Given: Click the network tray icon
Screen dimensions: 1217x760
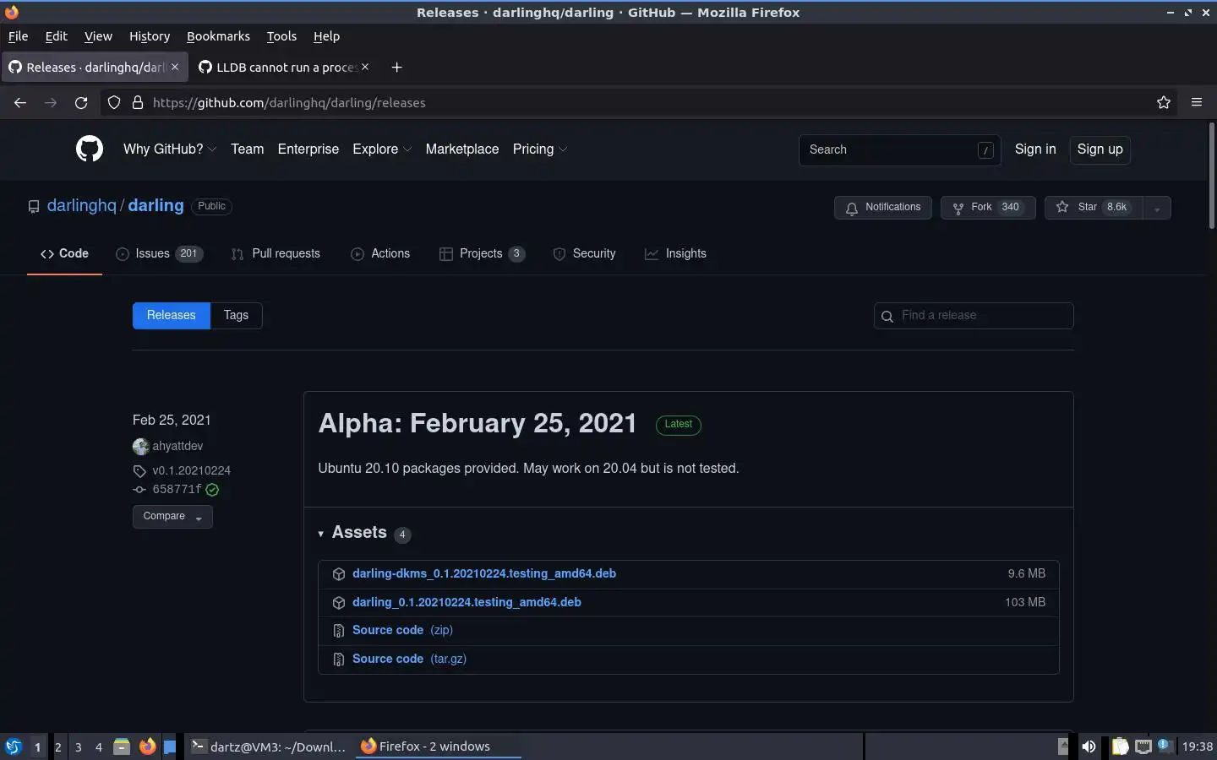Looking at the screenshot, I should coord(1143,746).
